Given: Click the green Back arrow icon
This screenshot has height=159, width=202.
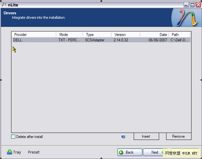Looking at the screenshot, I should 121,152.
